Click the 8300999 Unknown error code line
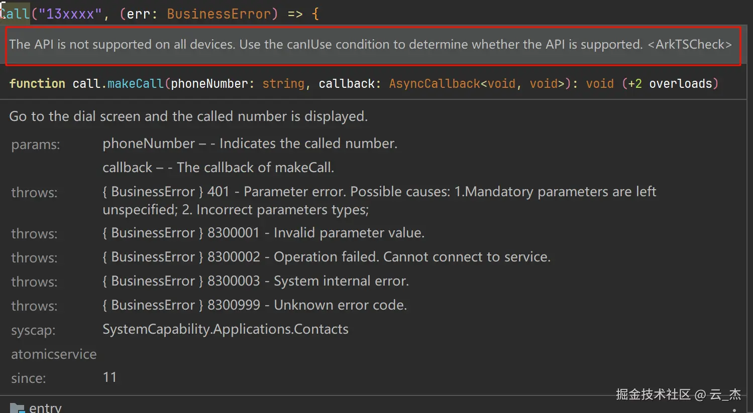This screenshot has width=753, height=413. click(255, 305)
